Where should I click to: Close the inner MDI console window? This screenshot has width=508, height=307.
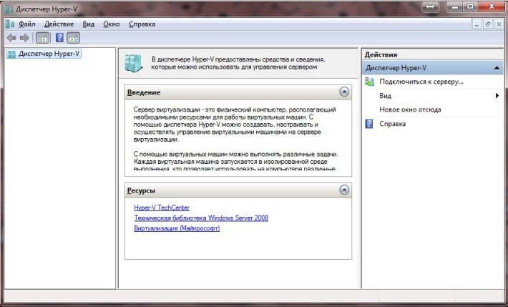(499, 24)
